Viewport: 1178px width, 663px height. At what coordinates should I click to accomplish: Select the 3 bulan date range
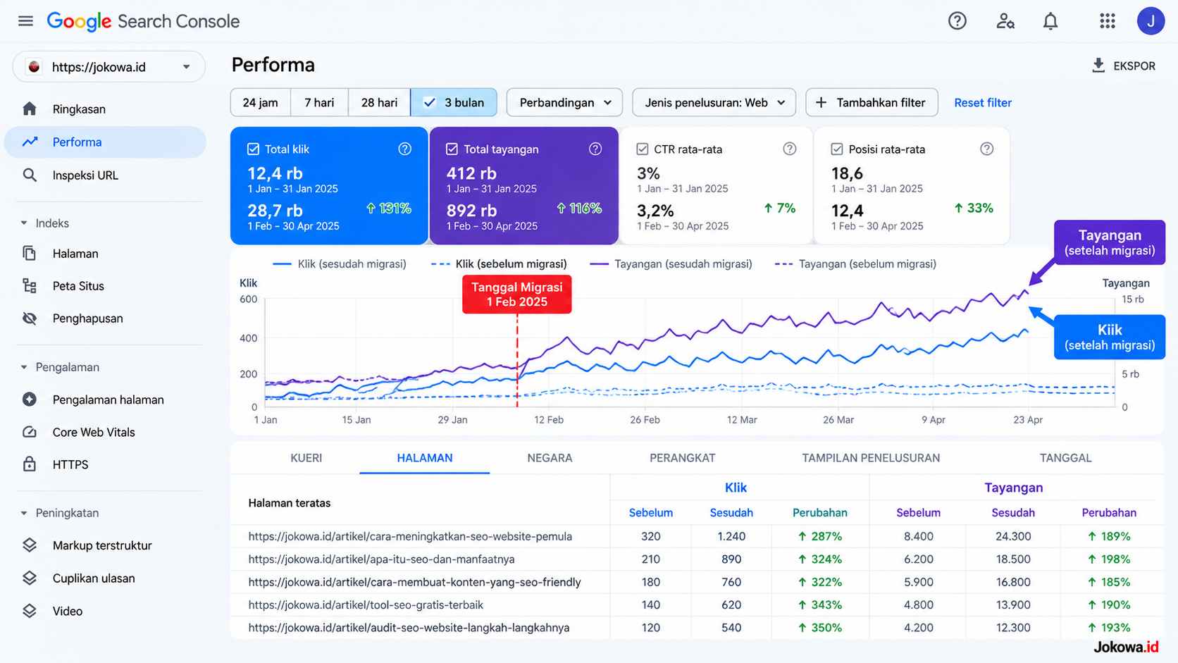point(454,102)
